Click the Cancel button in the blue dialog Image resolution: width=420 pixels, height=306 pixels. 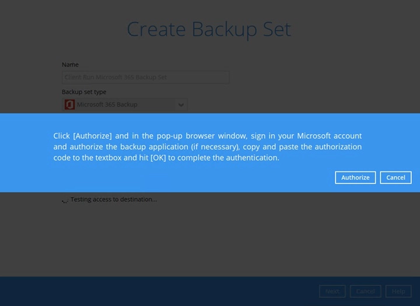coord(396,178)
